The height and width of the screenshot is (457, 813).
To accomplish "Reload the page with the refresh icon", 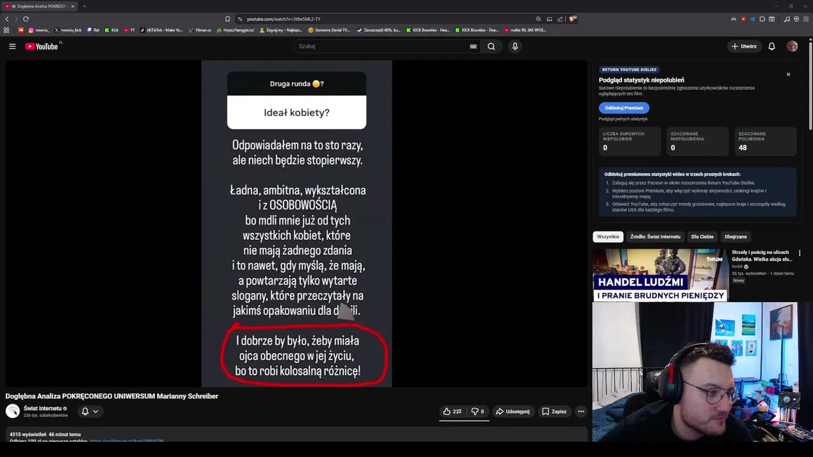I will tap(26, 19).
